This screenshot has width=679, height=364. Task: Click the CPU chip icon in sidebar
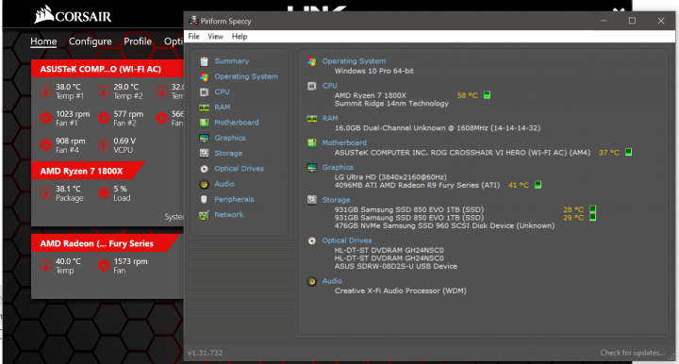(x=204, y=92)
